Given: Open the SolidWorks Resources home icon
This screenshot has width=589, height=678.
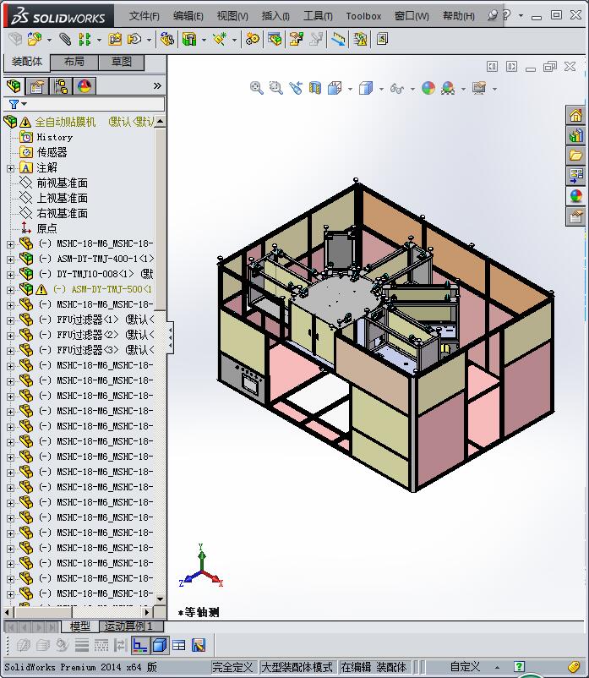Looking at the screenshot, I should 575,115.
